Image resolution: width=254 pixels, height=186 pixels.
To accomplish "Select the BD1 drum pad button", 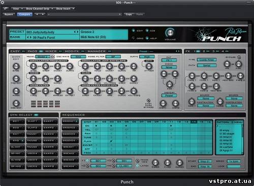I will (x=17, y=121).
